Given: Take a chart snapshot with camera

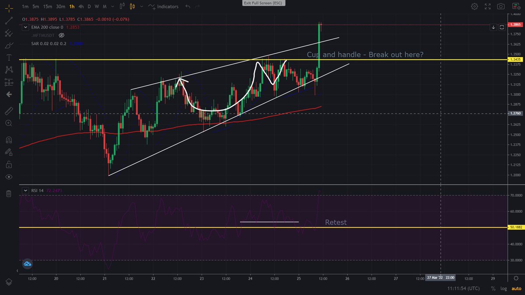Looking at the screenshot, I should pyautogui.click(x=501, y=7).
